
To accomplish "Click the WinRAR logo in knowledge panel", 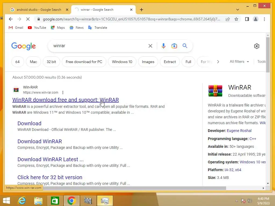I will click(x=215, y=91).
